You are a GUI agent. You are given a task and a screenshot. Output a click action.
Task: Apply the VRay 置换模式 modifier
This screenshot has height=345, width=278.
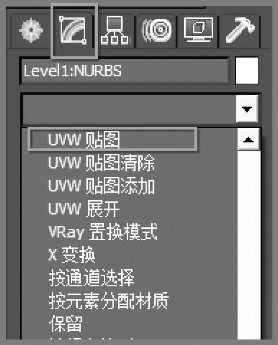point(103,232)
